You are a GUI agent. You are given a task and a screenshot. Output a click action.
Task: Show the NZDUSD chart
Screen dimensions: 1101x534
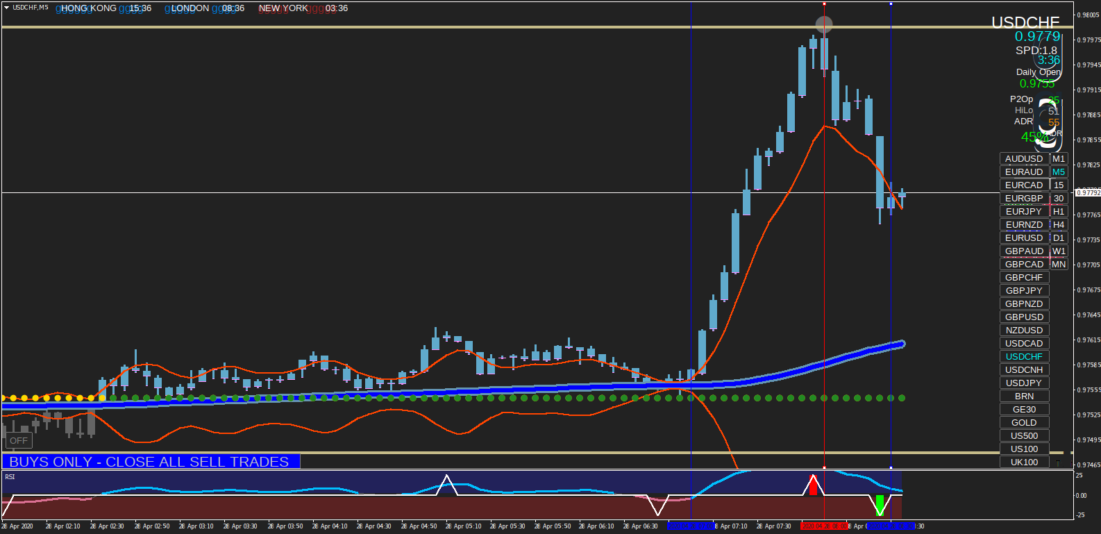(1024, 331)
